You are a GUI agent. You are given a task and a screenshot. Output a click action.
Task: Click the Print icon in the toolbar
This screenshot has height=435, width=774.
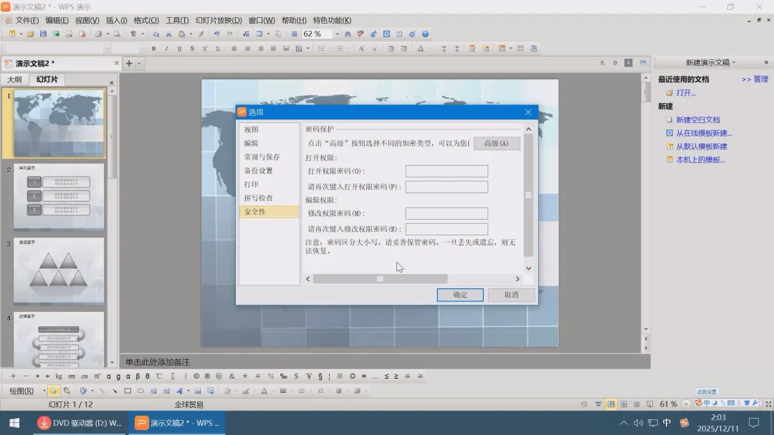click(x=98, y=34)
